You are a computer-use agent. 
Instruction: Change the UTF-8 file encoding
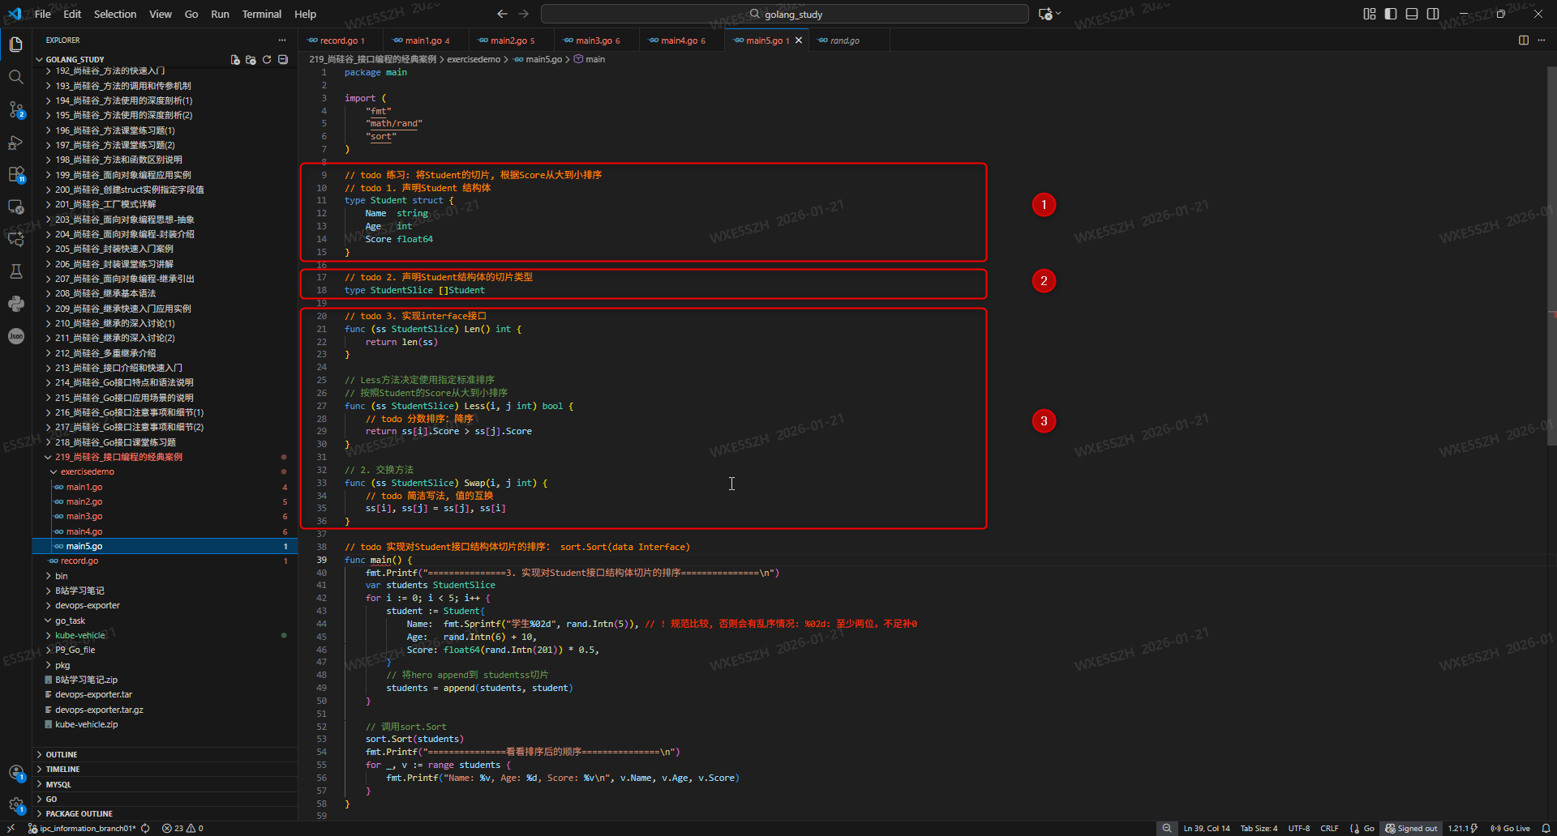point(1299,828)
